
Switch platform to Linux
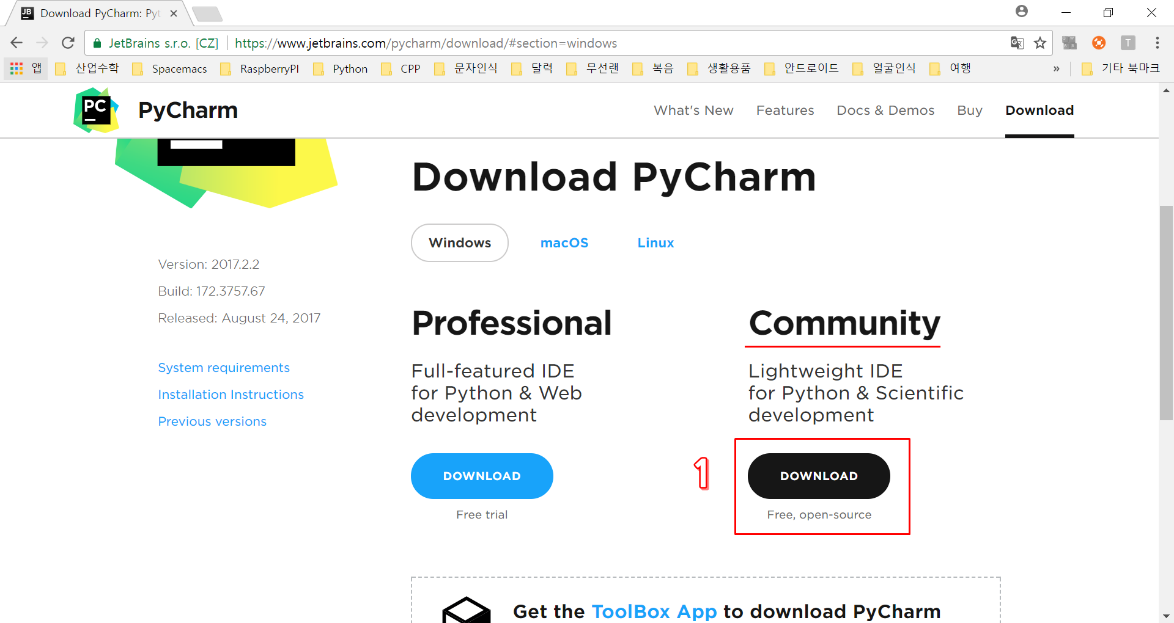(655, 242)
